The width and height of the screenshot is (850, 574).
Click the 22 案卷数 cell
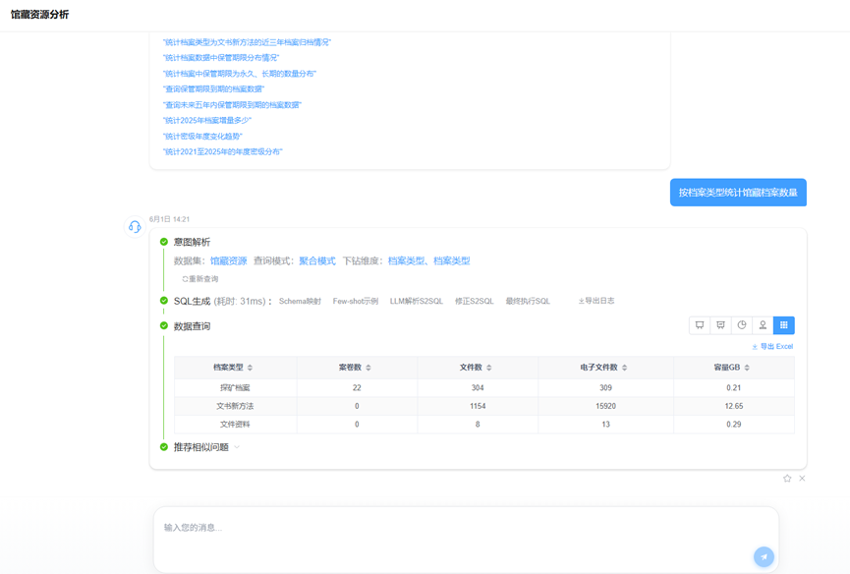[x=357, y=387]
